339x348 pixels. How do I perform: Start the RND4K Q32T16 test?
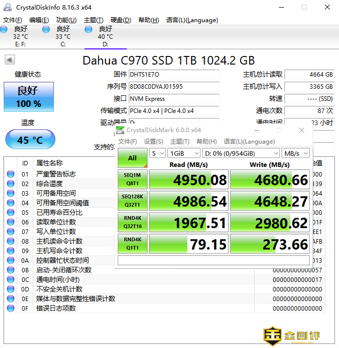click(x=132, y=222)
